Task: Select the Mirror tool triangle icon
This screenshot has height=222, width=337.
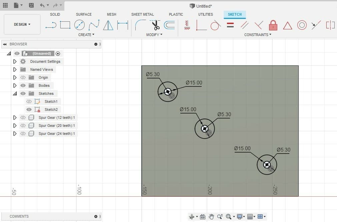Action: pos(108,25)
